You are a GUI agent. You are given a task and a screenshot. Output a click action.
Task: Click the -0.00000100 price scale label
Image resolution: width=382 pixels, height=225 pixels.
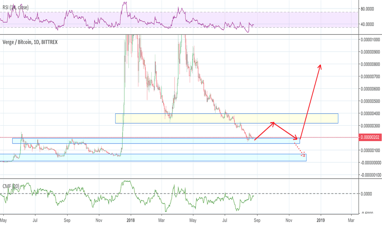click(370, 175)
